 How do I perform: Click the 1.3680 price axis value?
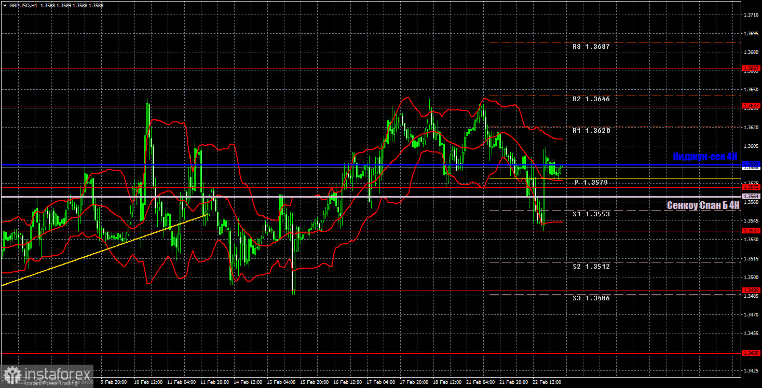pos(751,52)
